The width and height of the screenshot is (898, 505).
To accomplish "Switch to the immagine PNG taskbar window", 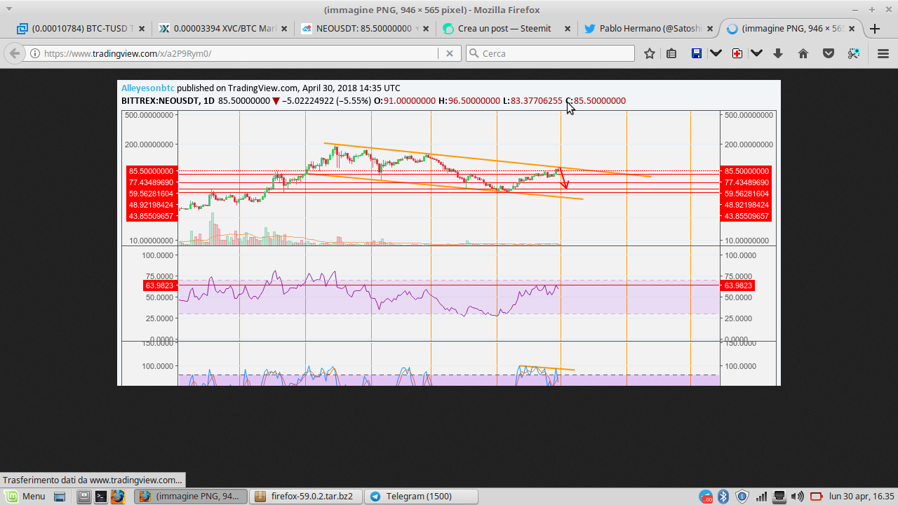I will tap(191, 497).
